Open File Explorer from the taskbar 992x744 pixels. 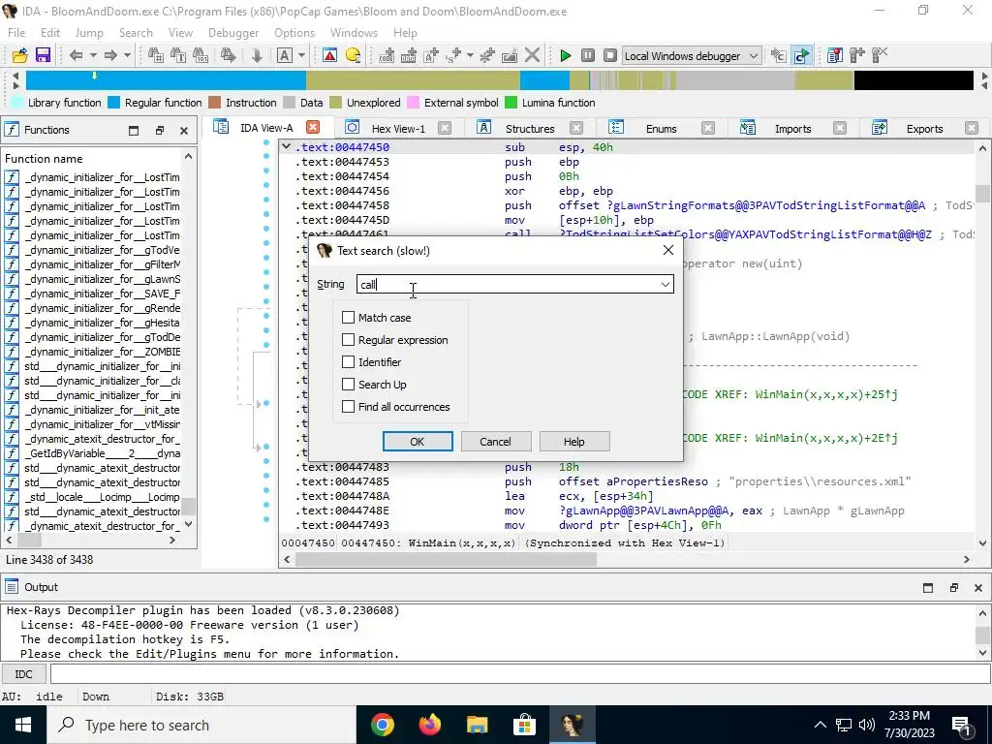point(477,725)
